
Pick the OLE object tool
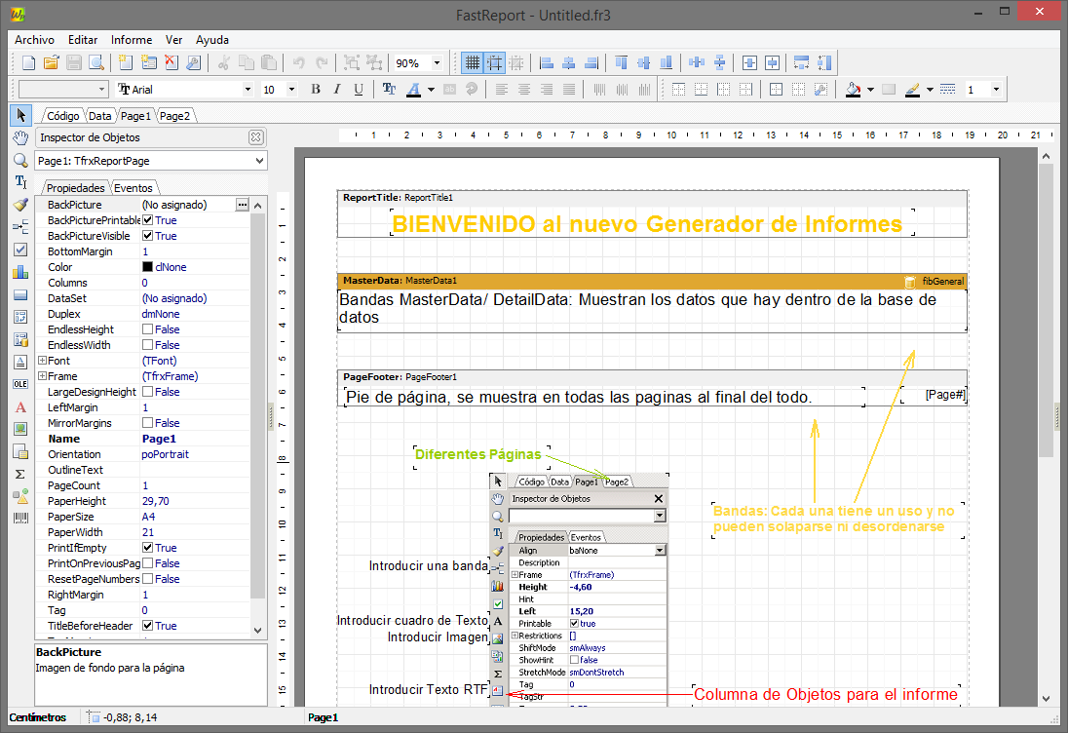[x=21, y=384]
